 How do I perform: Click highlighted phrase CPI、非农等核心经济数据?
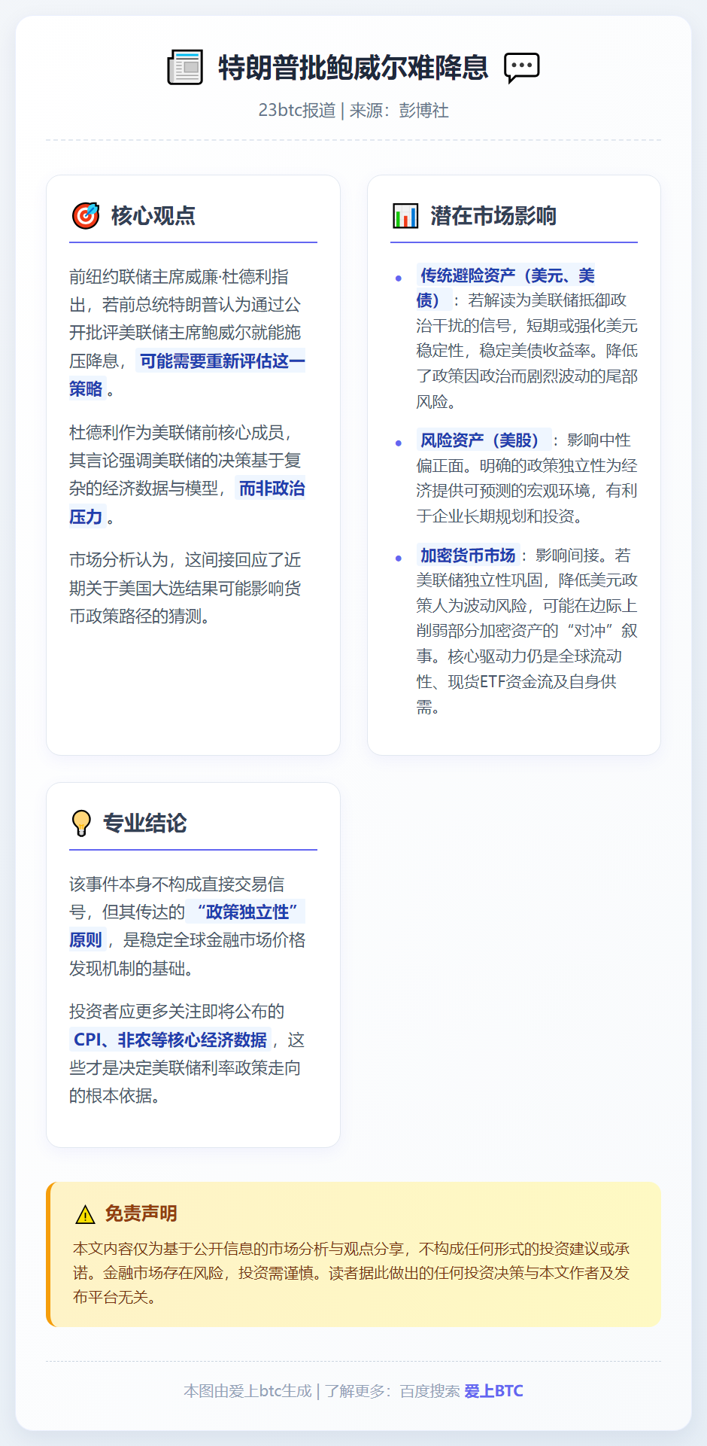(x=170, y=1040)
